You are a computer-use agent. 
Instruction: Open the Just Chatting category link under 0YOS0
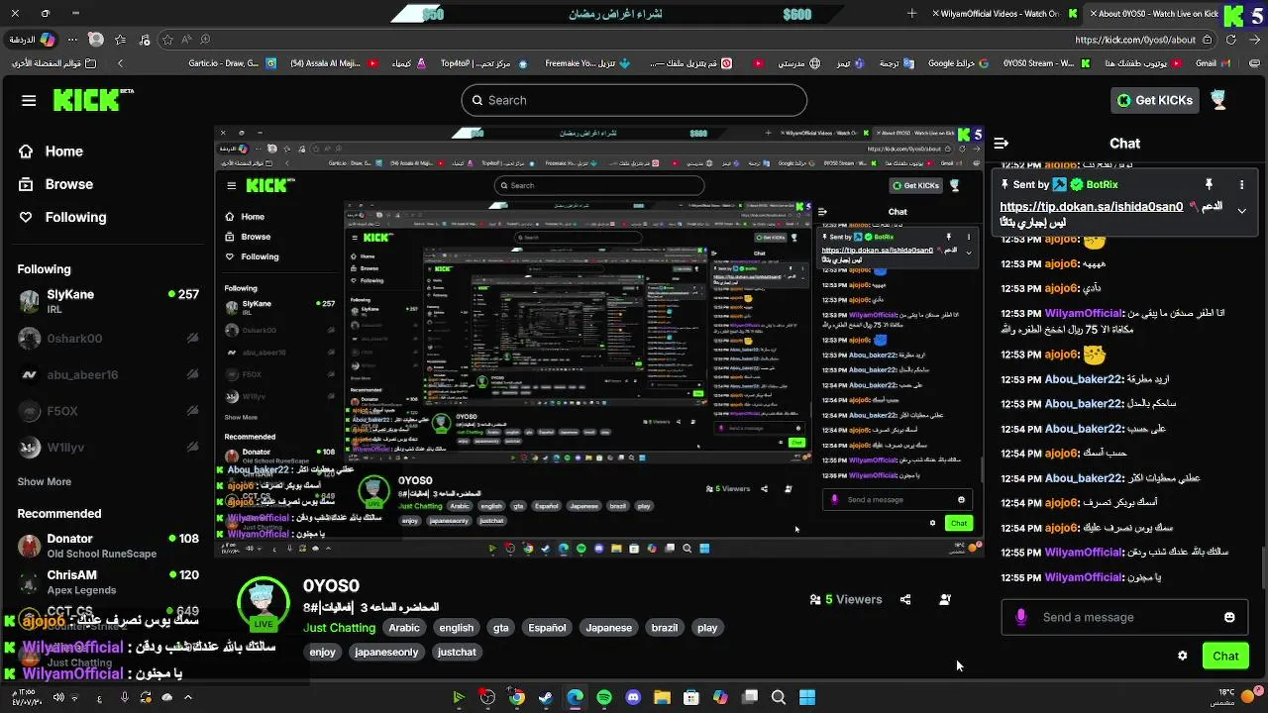(x=339, y=628)
